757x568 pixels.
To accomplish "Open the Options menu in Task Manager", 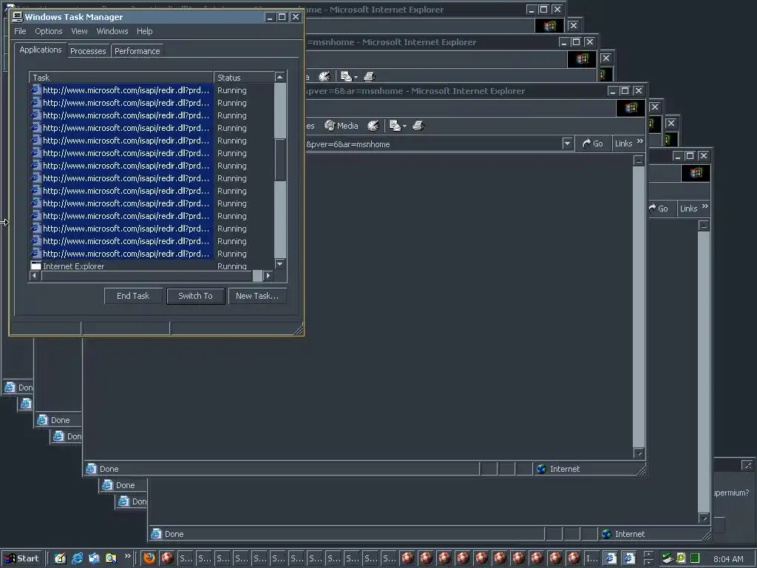I will (x=48, y=31).
